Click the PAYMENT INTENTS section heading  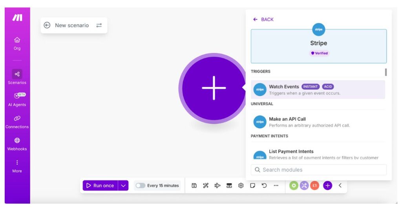tap(269, 136)
